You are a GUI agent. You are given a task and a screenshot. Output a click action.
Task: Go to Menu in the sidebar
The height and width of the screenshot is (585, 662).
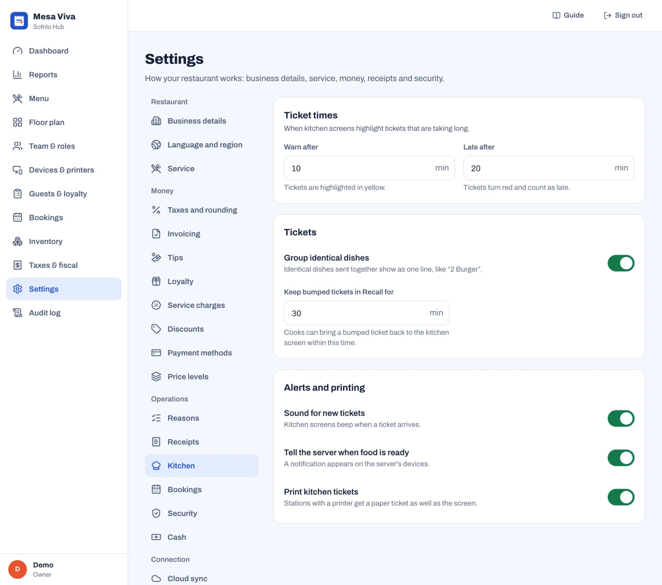click(x=64, y=99)
